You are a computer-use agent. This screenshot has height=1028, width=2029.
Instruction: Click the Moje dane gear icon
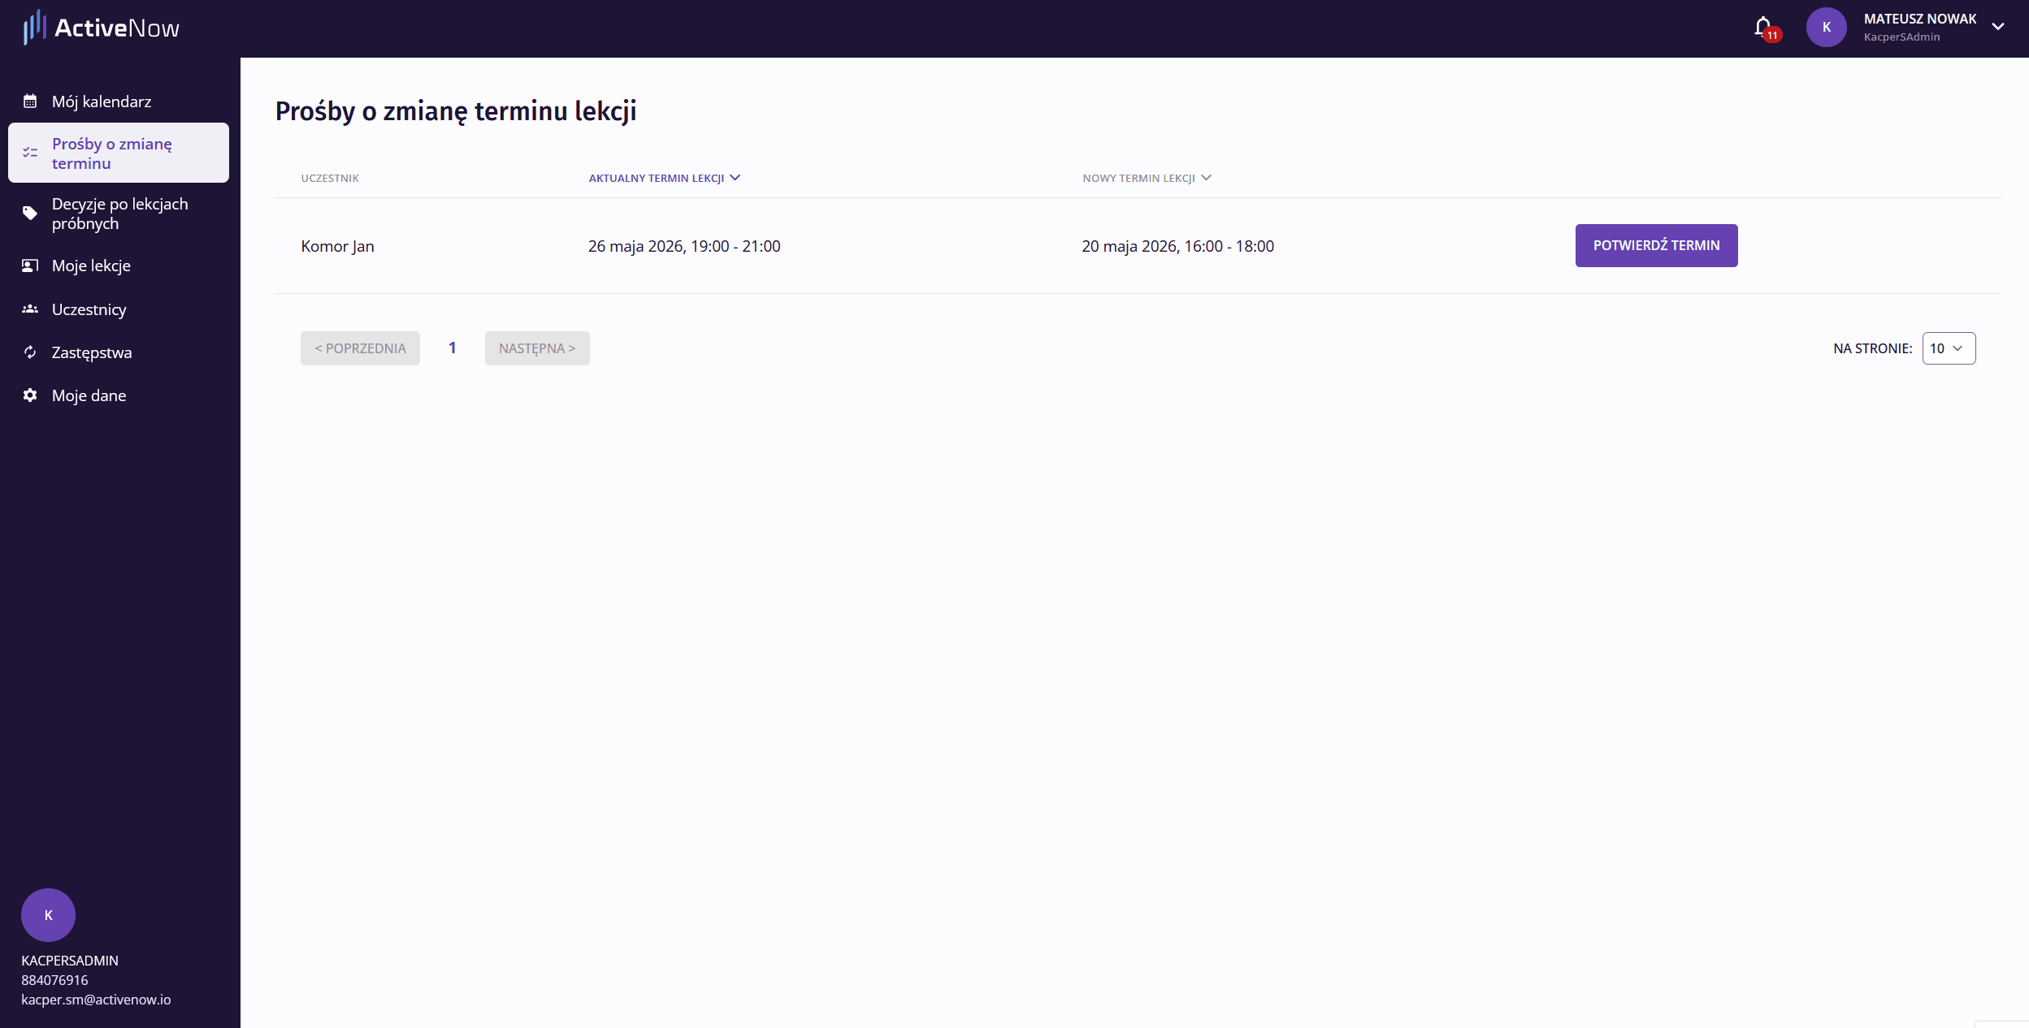30,395
